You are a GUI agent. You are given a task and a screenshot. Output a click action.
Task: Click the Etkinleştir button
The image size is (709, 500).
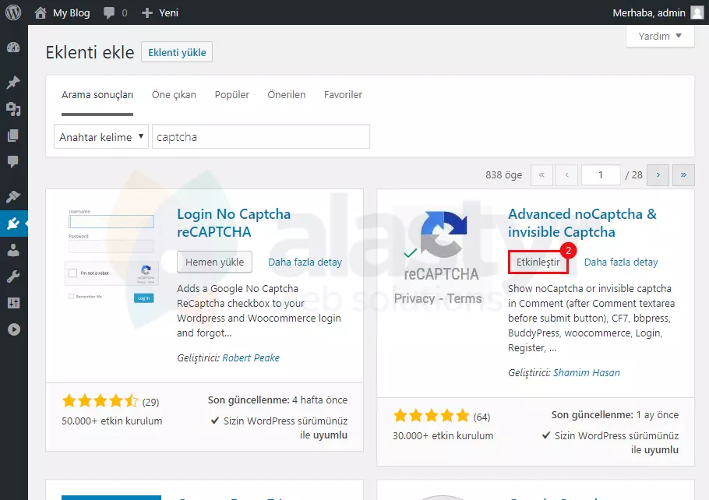pos(538,262)
